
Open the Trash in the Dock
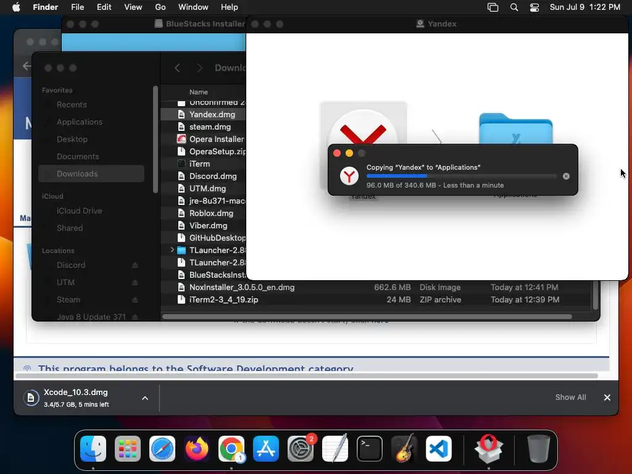538,449
